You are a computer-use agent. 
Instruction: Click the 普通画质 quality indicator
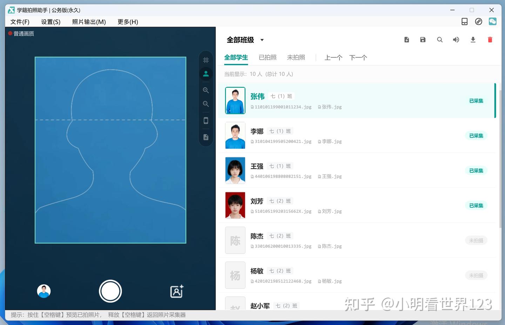[x=21, y=34]
